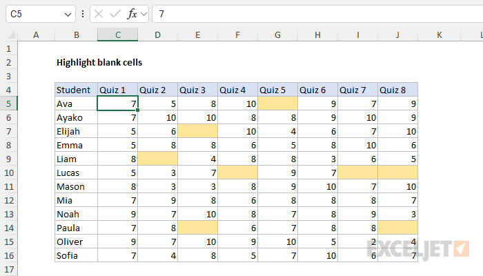Click the 'Quiz 4' header cell
Viewport: 483px width, 276px height.
238,90
